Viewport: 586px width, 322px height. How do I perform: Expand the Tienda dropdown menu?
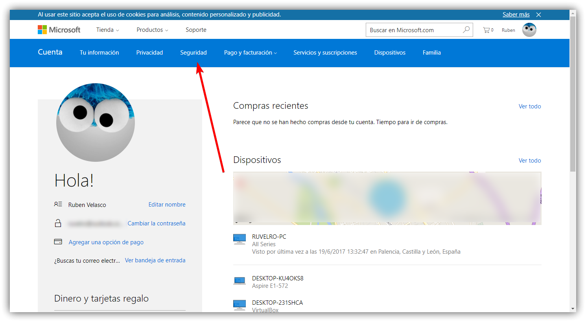(107, 30)
